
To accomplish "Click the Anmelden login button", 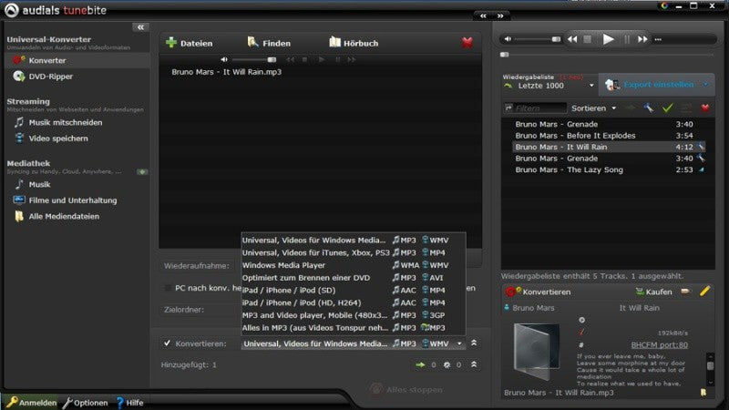I will coord(32,403).
